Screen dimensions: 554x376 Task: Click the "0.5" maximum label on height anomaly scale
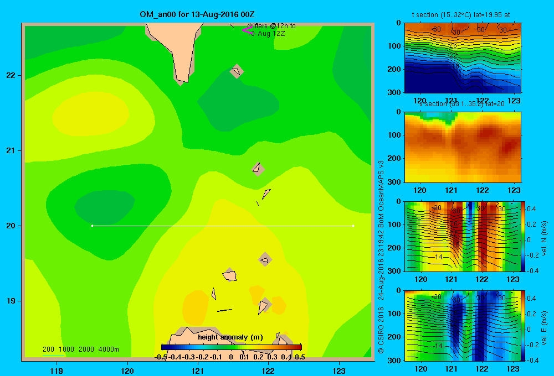(x=300, y=357)
